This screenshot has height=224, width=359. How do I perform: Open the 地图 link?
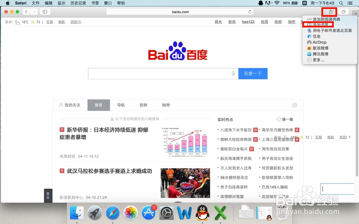(x=265, y=22)
